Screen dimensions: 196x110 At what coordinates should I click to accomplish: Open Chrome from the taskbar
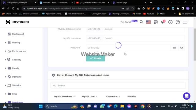click(142, 106)
